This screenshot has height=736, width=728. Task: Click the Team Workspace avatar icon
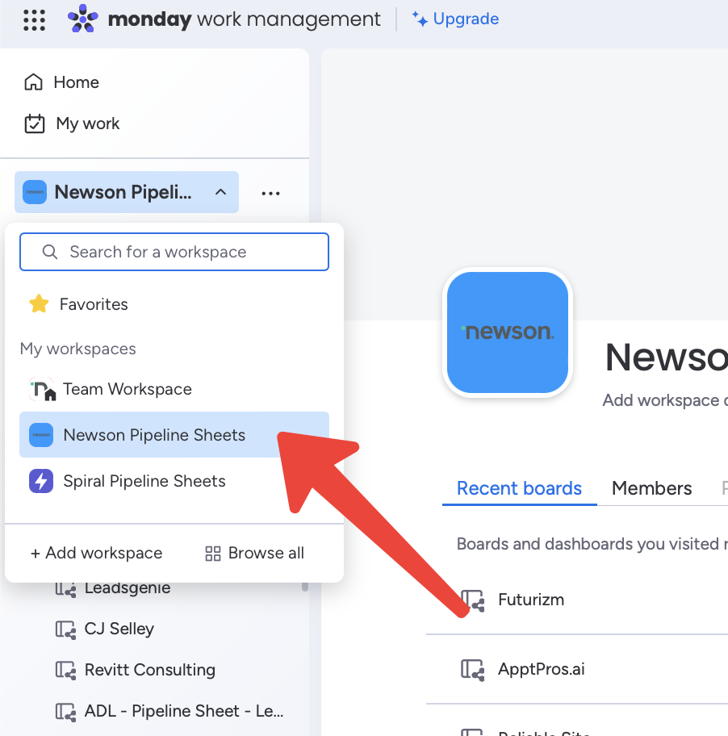tap(42, 389)
